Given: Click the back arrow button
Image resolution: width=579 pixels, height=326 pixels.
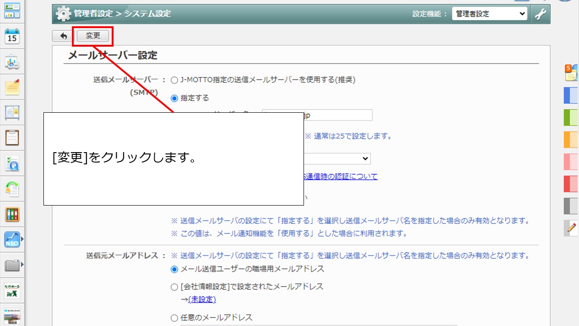Looking at the screenshot, I should tap(63, 36).
